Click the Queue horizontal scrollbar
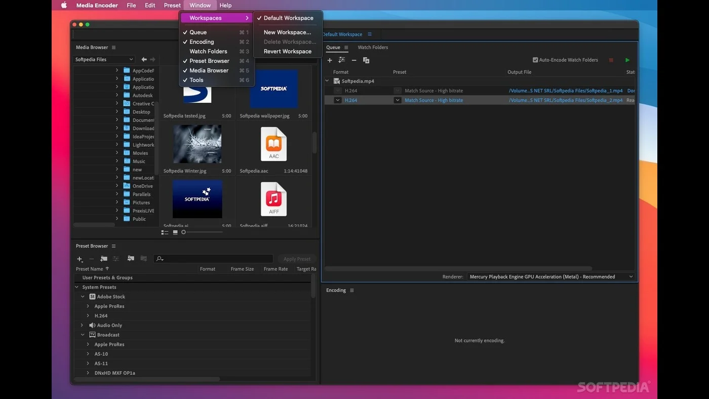Viewport: 709px width, 399px height. 458,268
